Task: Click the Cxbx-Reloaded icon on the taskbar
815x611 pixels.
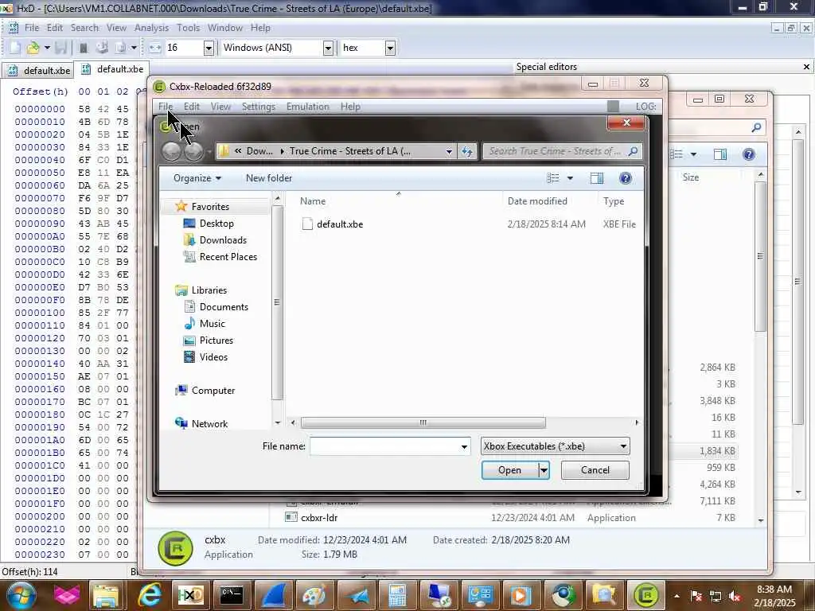Action: tap(645, 595)
